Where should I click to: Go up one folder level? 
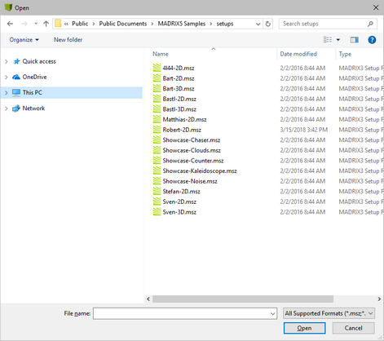[46, 24]
